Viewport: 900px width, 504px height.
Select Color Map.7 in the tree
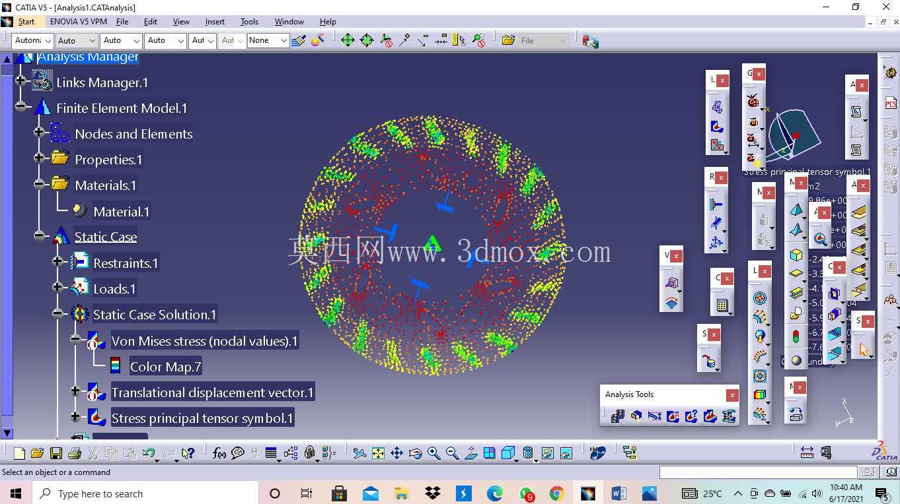(x=165, y=367)
